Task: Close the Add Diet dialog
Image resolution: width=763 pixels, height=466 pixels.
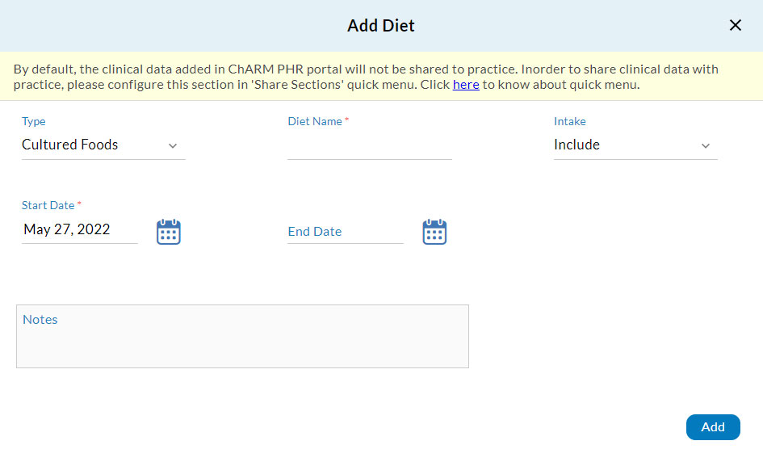Action: 735,25
